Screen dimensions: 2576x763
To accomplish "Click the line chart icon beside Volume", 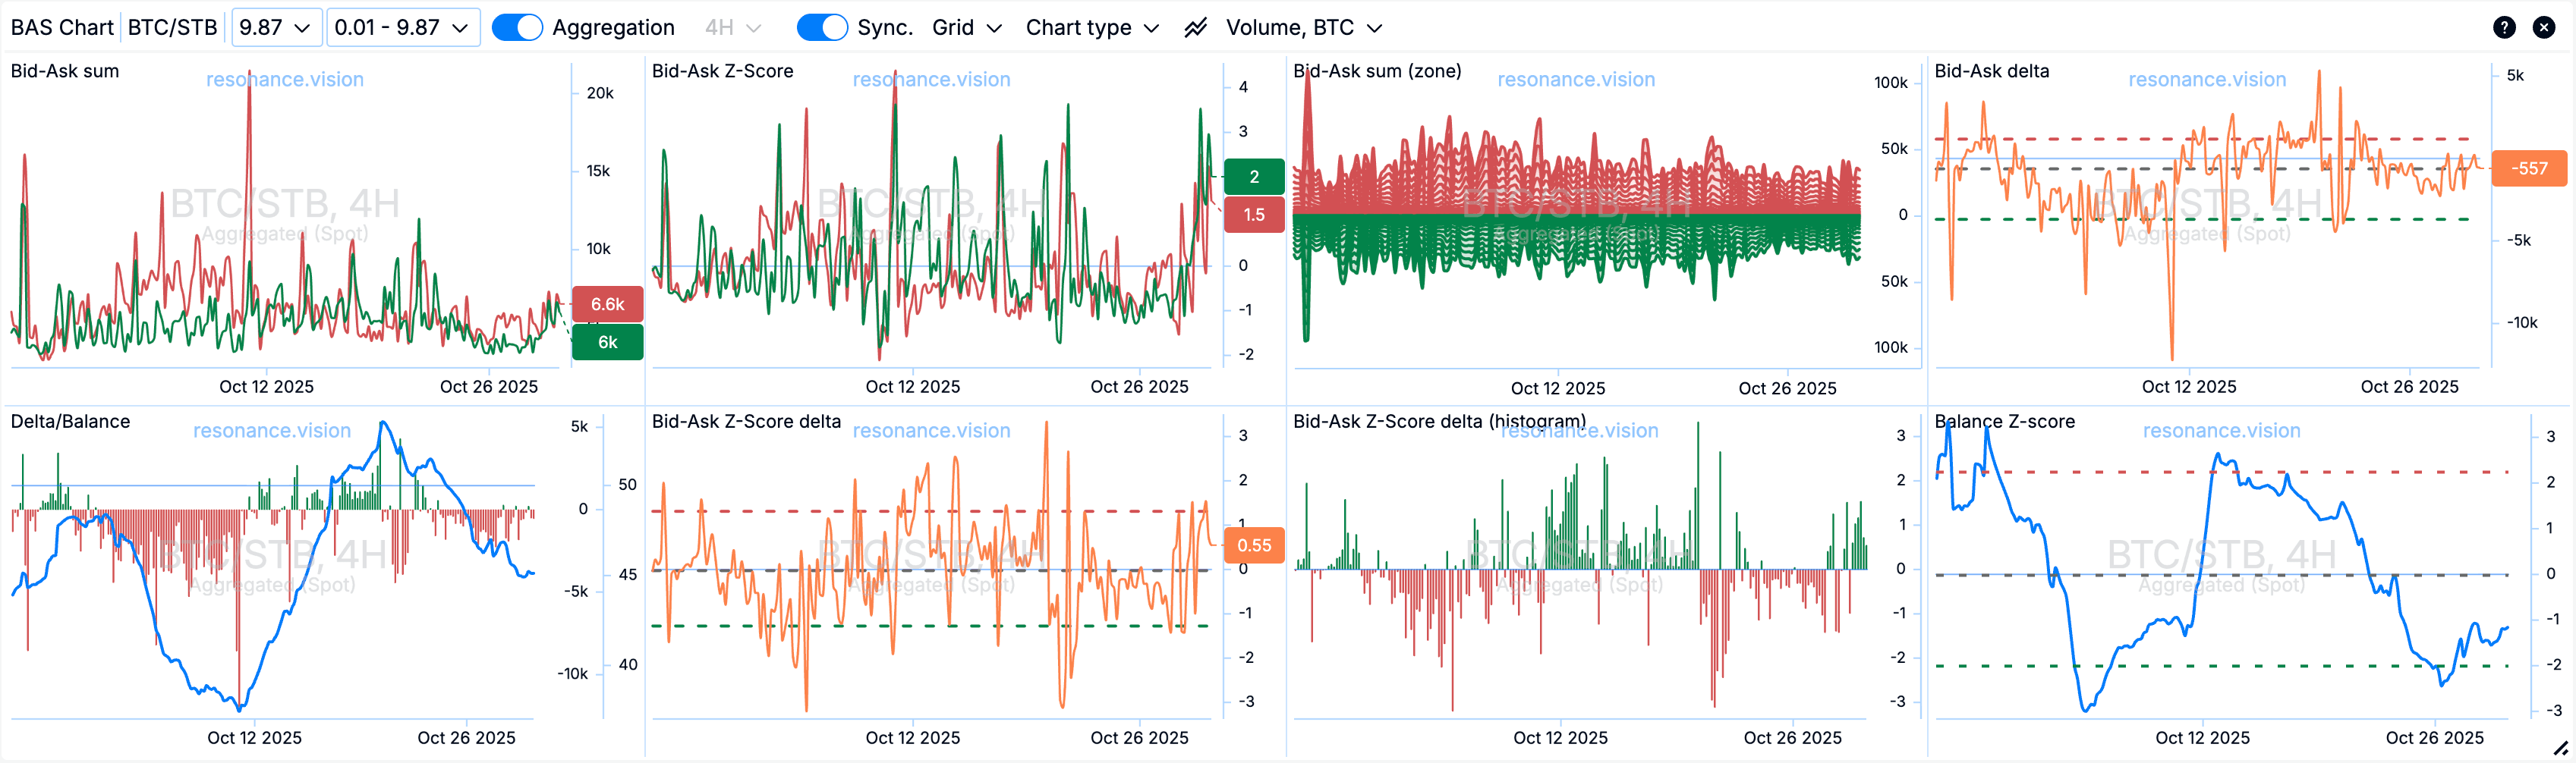I will coord(1195,28).
